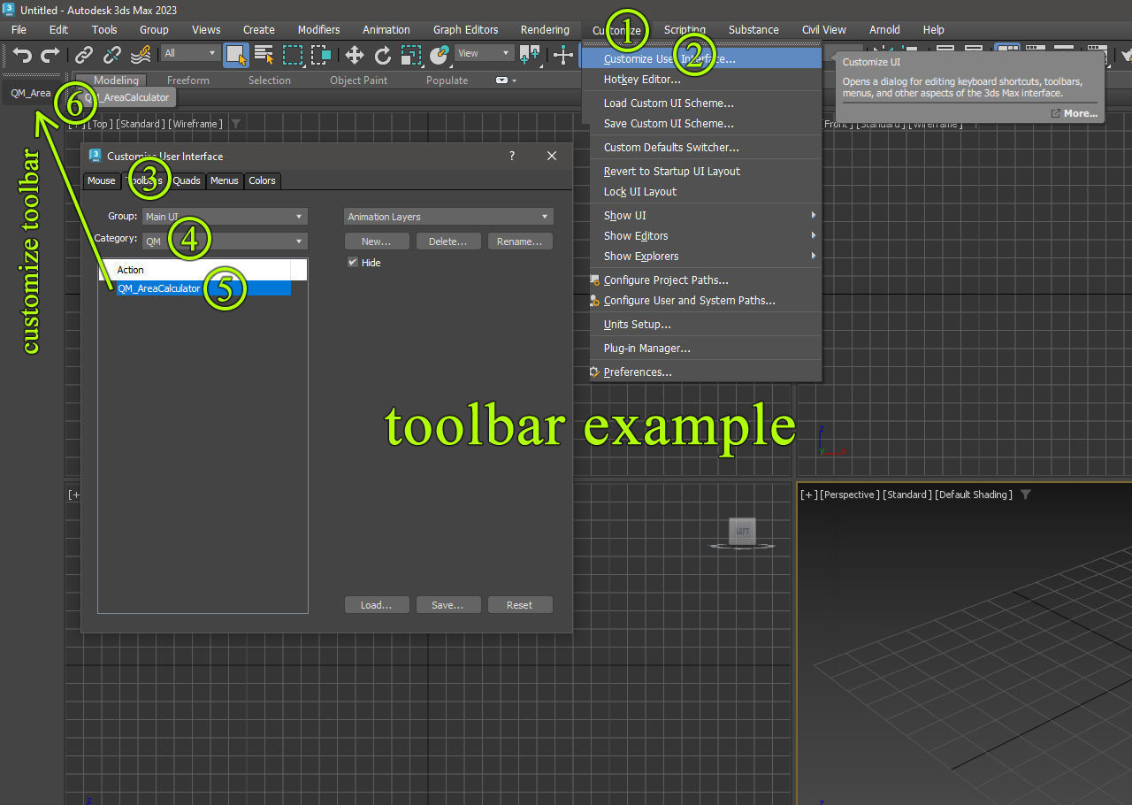Open the ribbon options arrow beside Populate
Screen dimensions: 1132x805
click(515, 80)
